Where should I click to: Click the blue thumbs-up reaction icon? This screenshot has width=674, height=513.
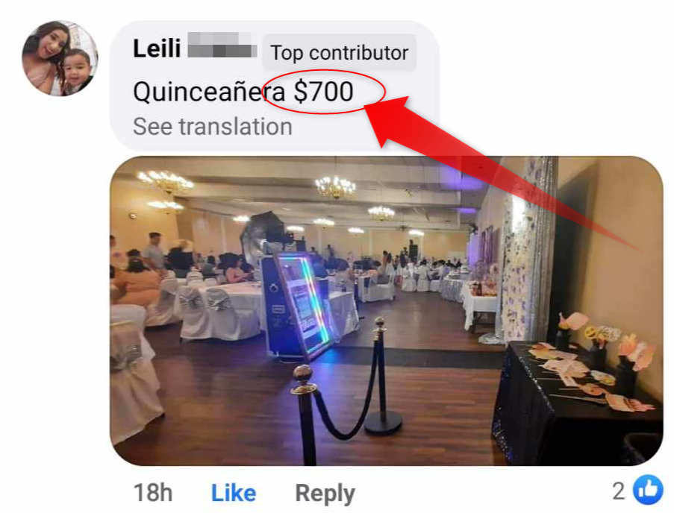pyautogui.click(x=647, y=490)
